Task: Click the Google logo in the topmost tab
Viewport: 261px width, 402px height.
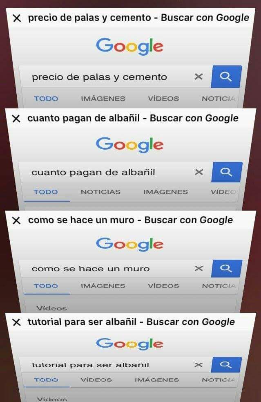Action: pyautogui.click(x=130, y=46)
